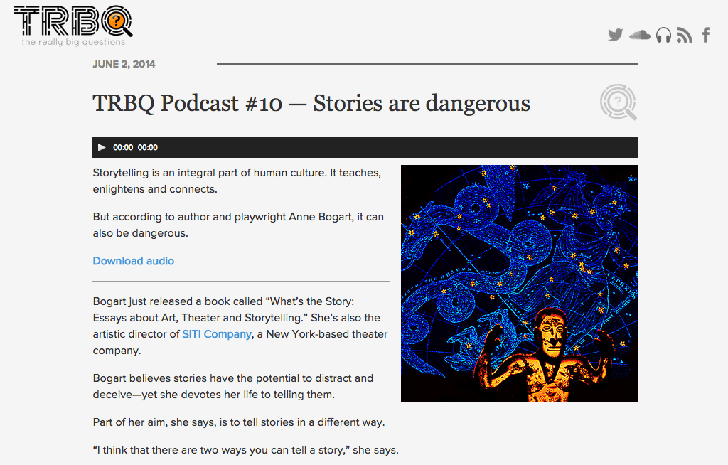Open the SITI Company link
The height and width of the screenshot is (465, 728).
point(217,334)
